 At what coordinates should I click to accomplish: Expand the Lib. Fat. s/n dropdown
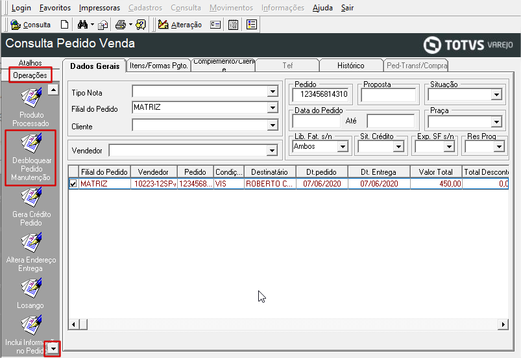pyautogui.click(x=343, y=146)
